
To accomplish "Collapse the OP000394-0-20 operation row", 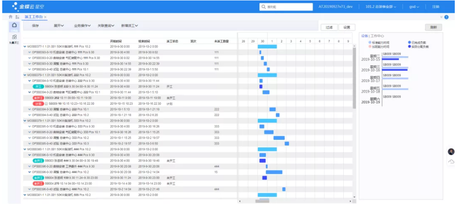I will tap(29, 92).
